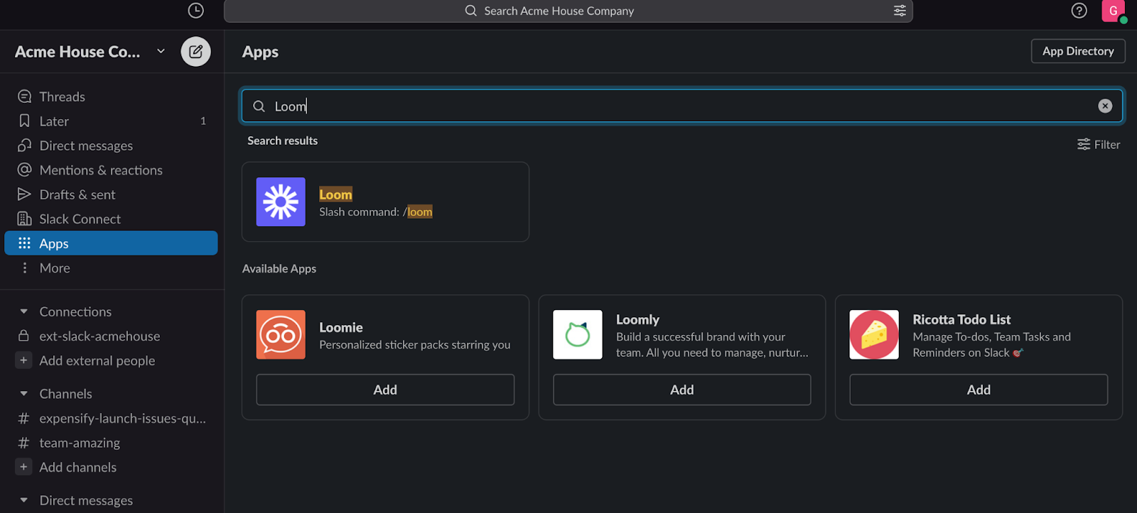1137x513 pixels.
Task: Click the Slack Connect building icon
Action: (24, 219)
